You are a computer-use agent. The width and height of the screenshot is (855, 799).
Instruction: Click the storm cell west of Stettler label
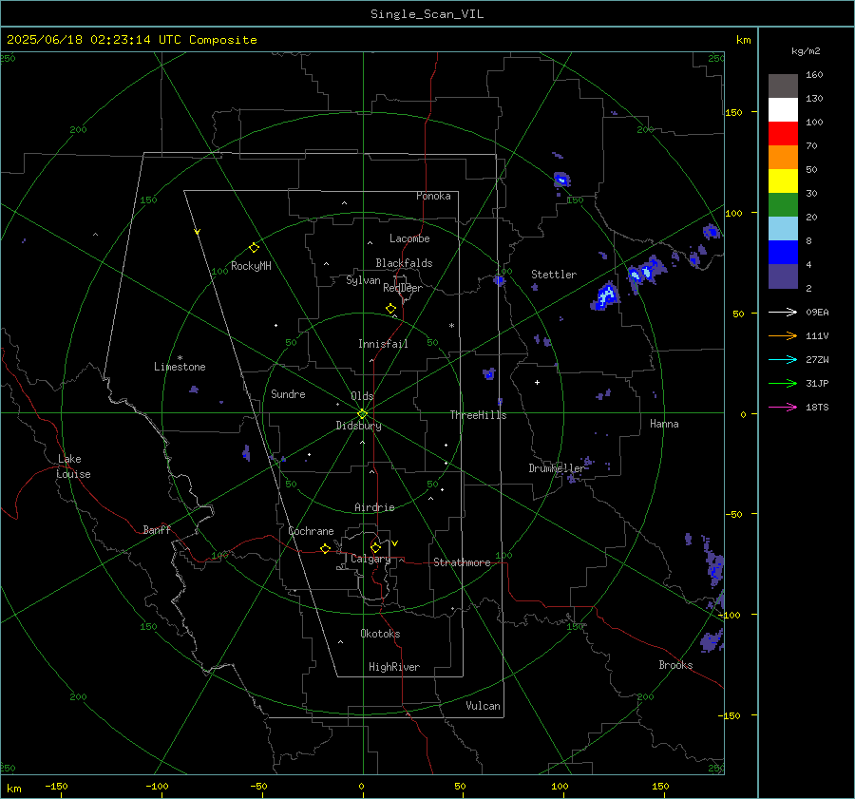coord(499,280)
